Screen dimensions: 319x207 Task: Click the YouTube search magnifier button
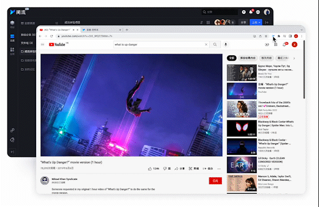coord(215,44)
